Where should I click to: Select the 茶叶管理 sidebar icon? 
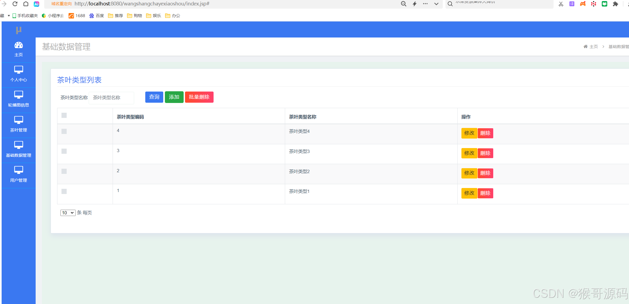coord(18,120)
